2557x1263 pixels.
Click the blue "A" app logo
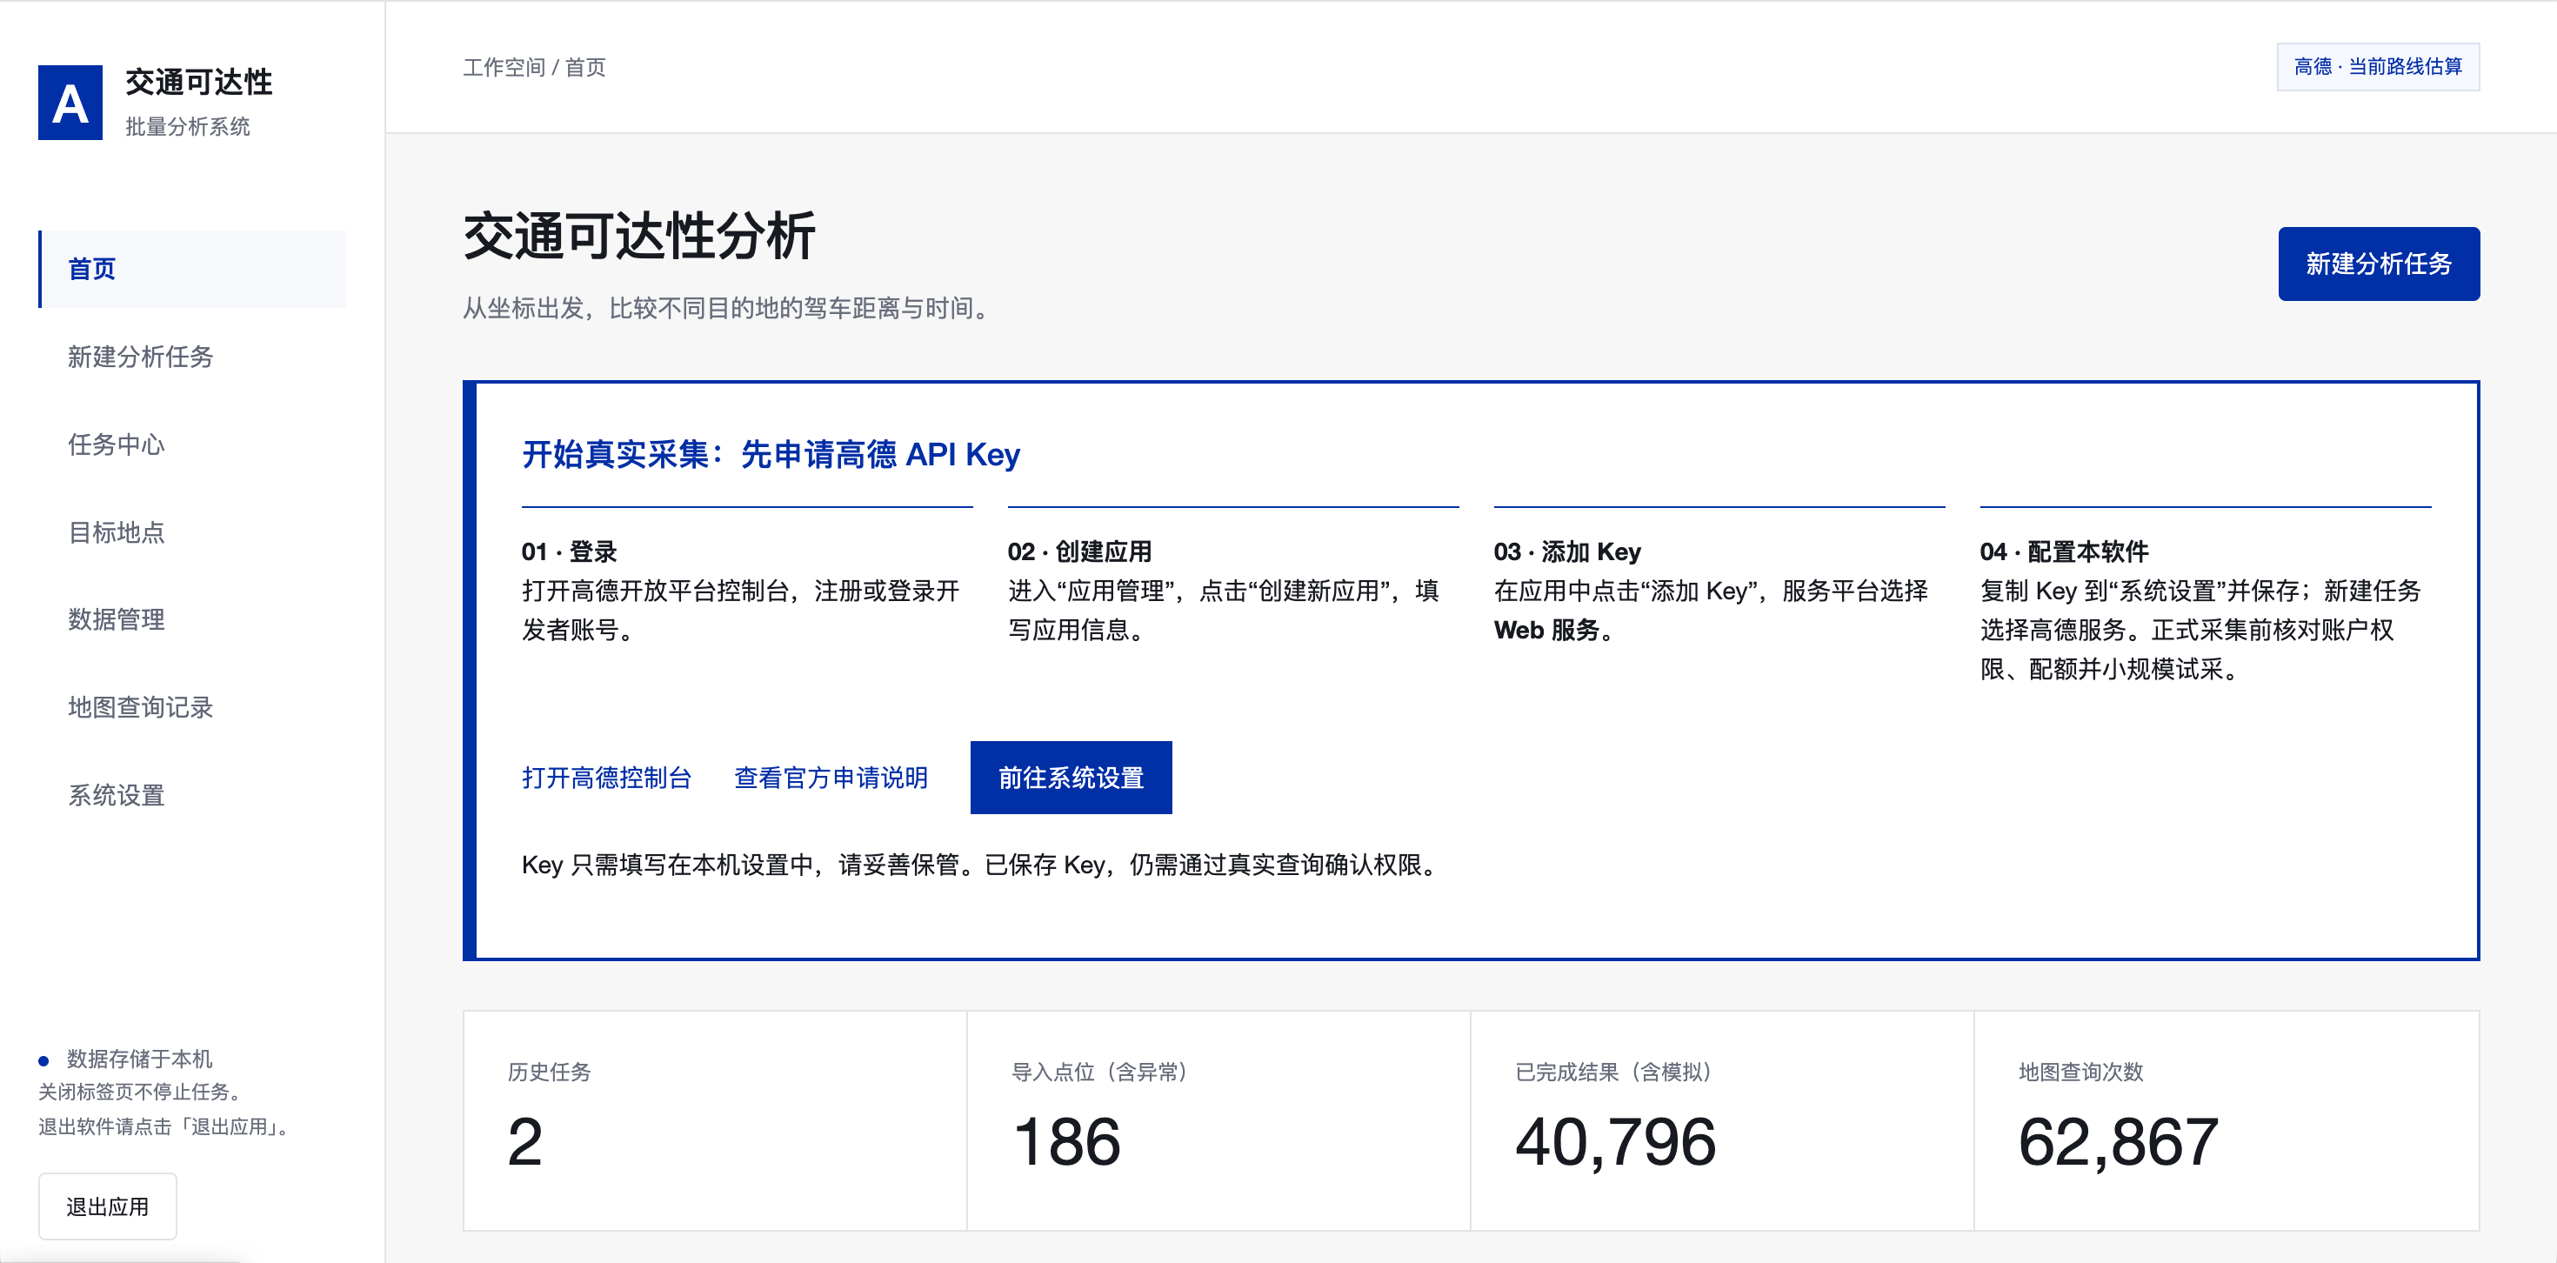[70, 103]
